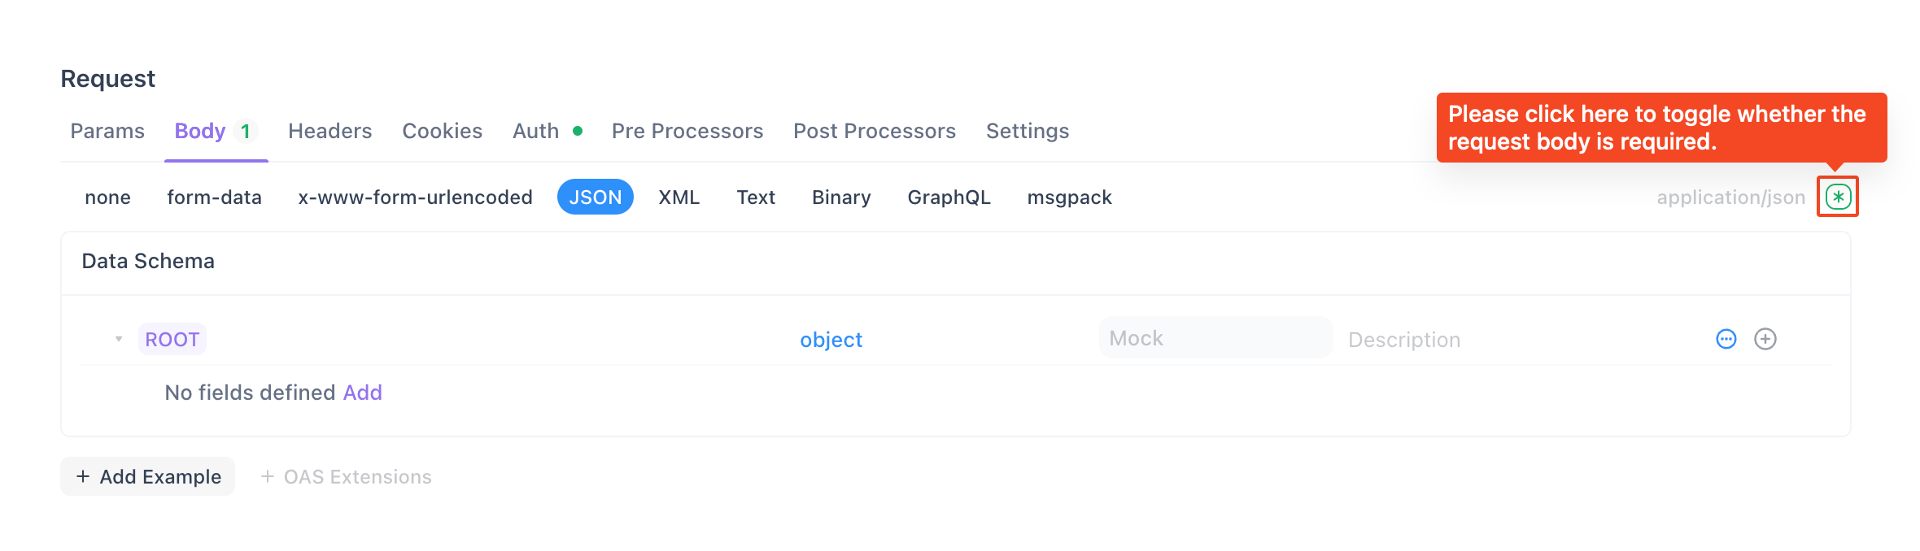Switch body type to GraphQL

pyautogui.click(x=949, y=197)
